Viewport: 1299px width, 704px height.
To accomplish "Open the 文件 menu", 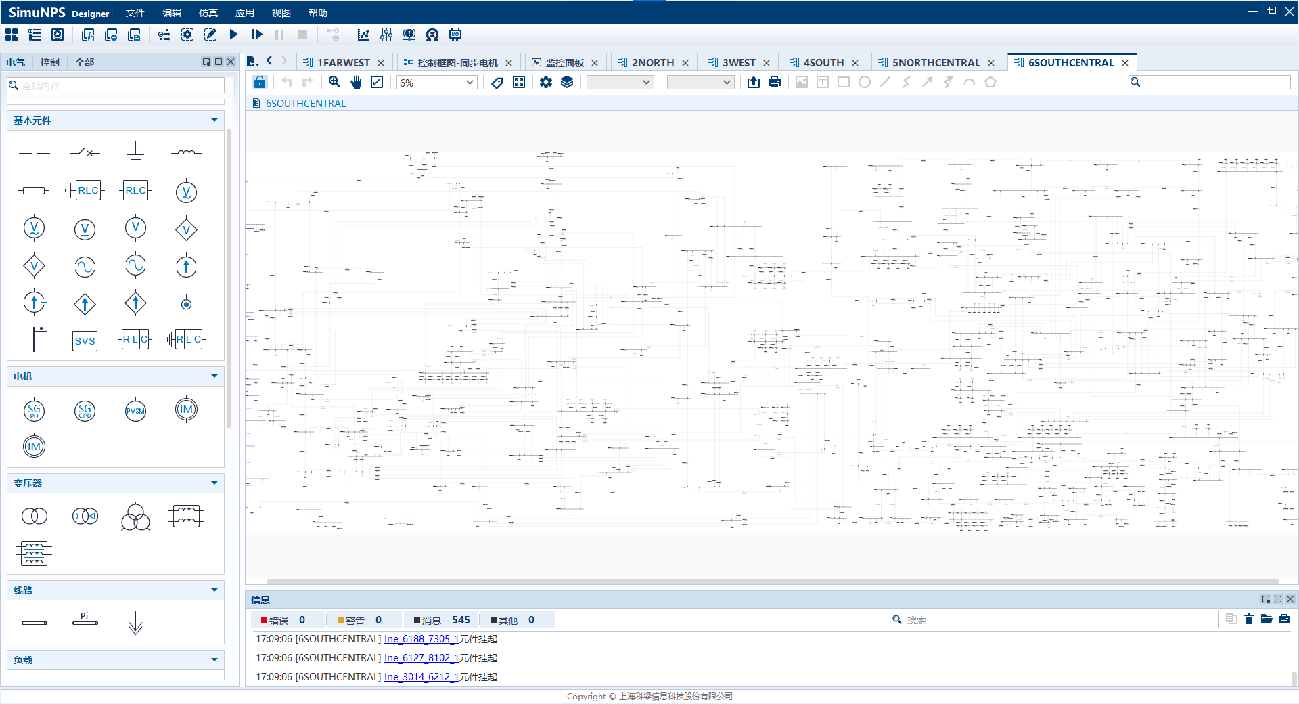I will 135,13.
